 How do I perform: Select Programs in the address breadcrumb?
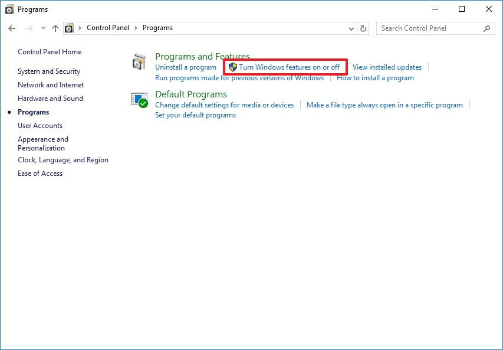157,28
